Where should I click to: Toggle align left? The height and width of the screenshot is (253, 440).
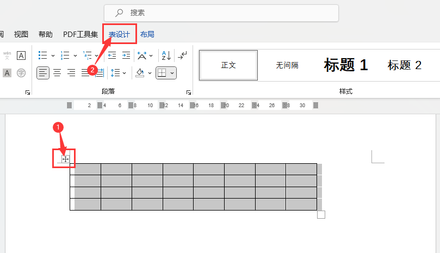[43, 73]
